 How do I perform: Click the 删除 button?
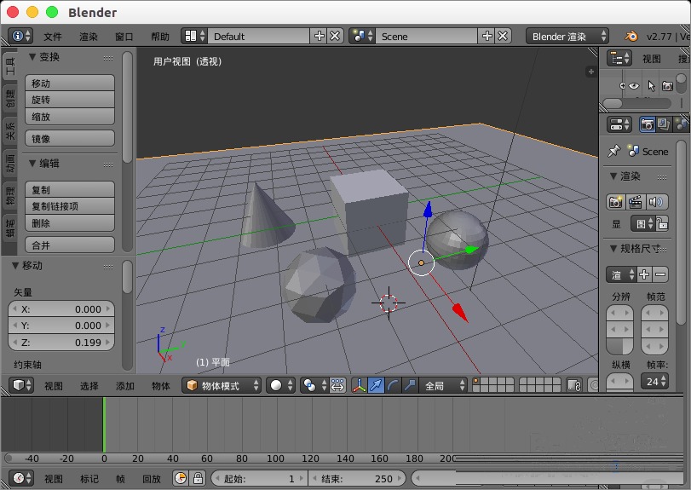[70, 223]
